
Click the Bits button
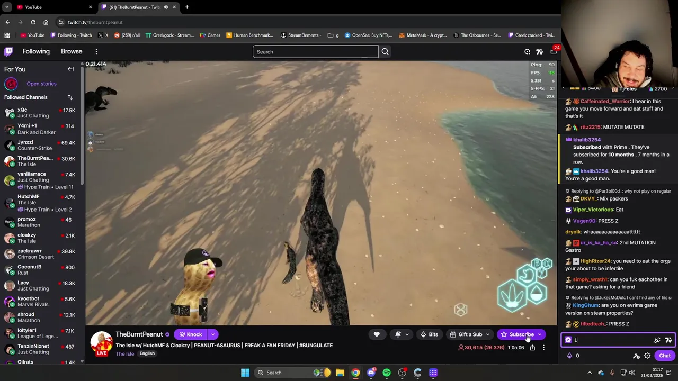429,334
